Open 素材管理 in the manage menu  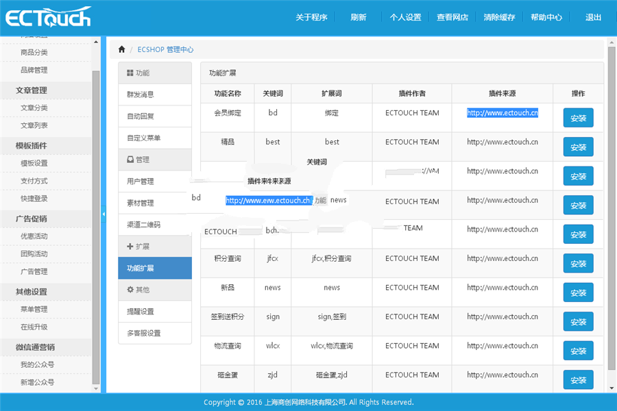click(x=155, y=203)
